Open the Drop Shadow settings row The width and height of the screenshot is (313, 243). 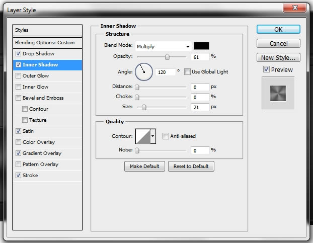[47, 54]
